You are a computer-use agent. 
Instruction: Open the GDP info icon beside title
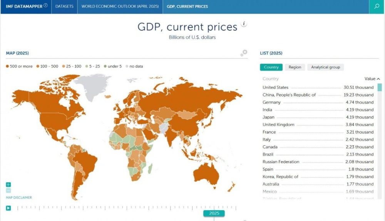[244, 24]
